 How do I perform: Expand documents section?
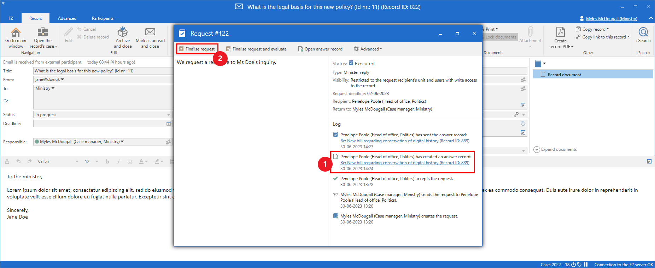coord(555,149)
